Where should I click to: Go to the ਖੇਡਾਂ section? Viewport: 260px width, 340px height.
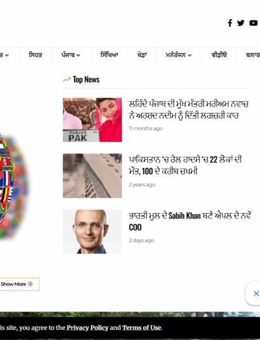pos(142,55)
